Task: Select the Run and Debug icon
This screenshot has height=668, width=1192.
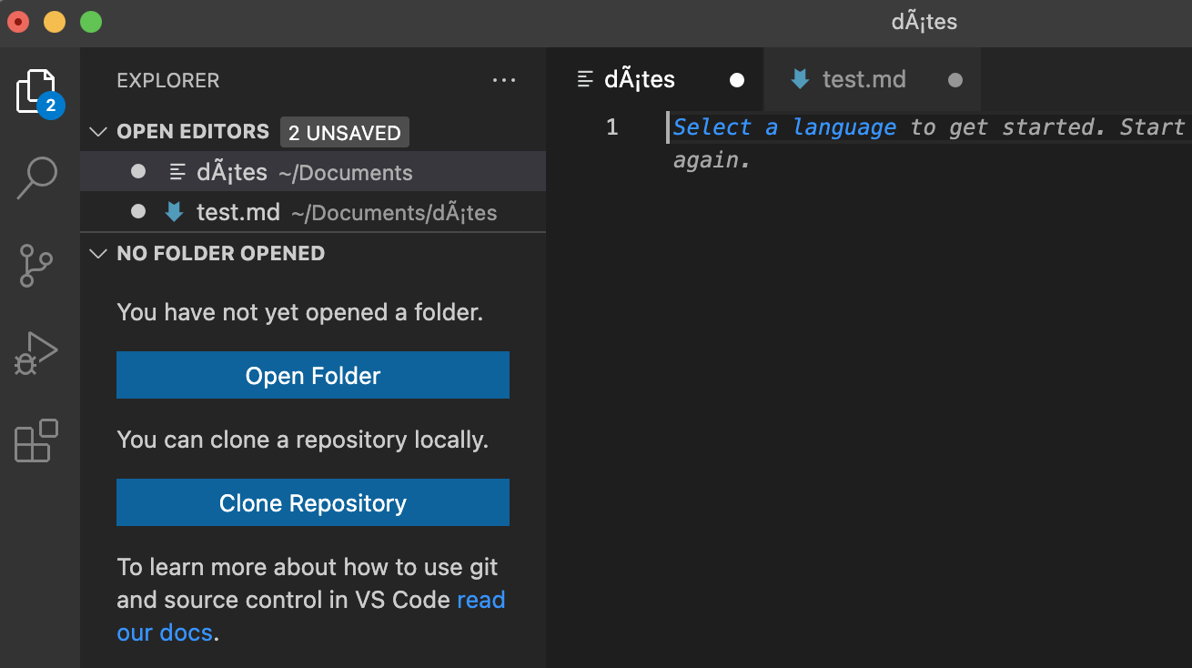Action: pos(35,353)
